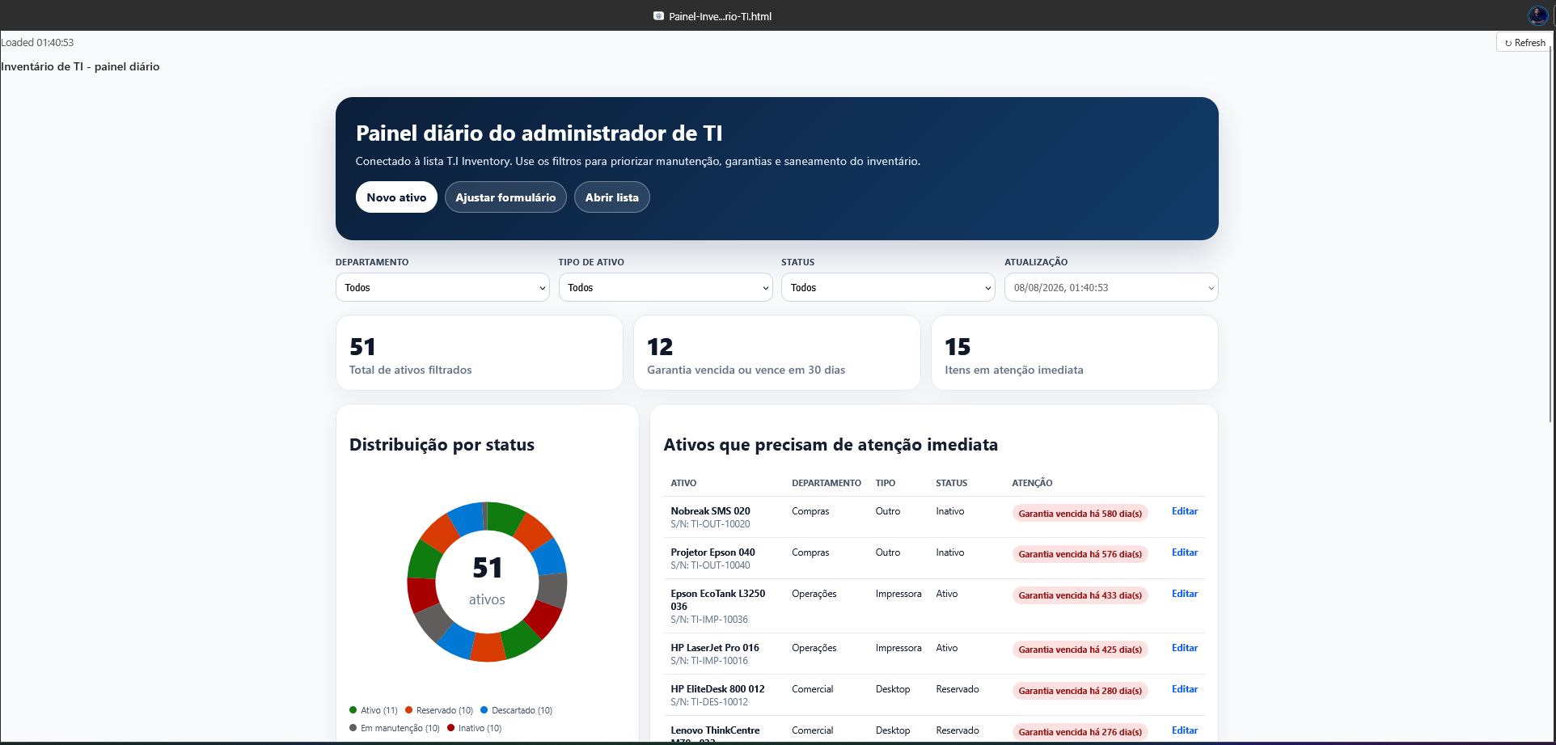The height and width of the screenshot is (745, 1556).
Task: Click Editar for Epson EcoTank L3250 036
Action: click(x=1185, y=594)
